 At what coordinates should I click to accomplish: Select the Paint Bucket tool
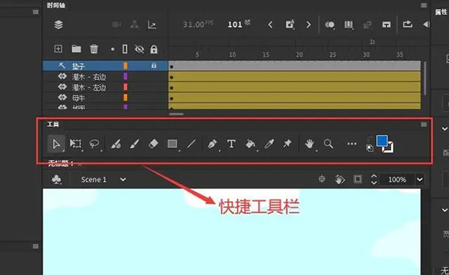[x=250, y=143]
